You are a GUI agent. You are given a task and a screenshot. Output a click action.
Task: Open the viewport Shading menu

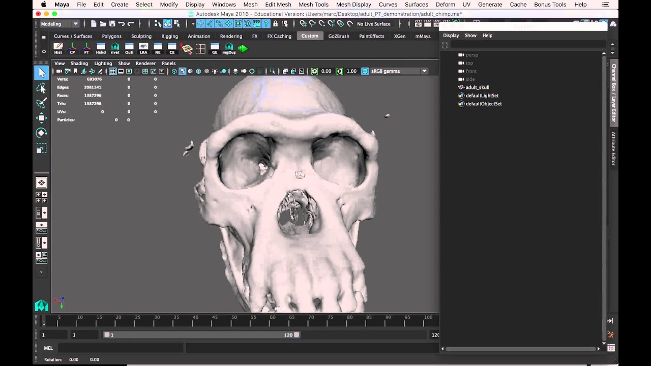[79, 64]
